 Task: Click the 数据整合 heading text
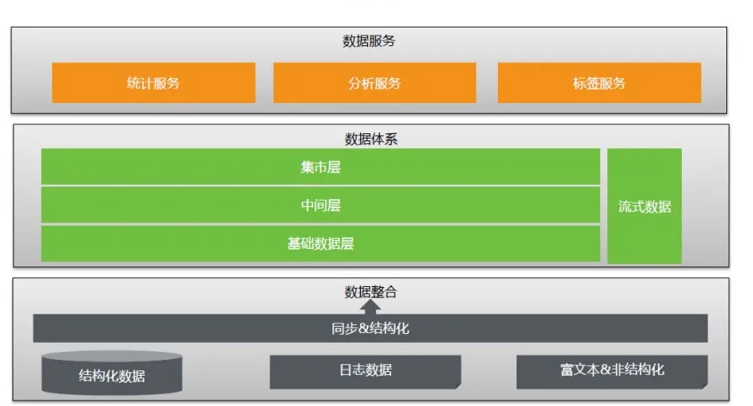click(371, 291)
